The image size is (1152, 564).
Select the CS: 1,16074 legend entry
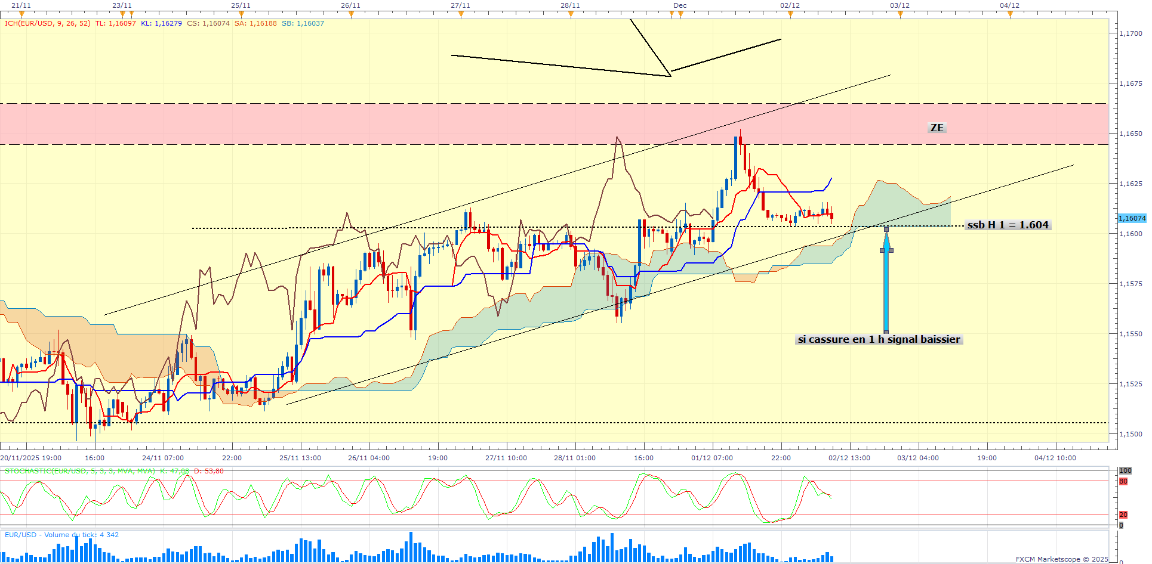click(208, 23)
